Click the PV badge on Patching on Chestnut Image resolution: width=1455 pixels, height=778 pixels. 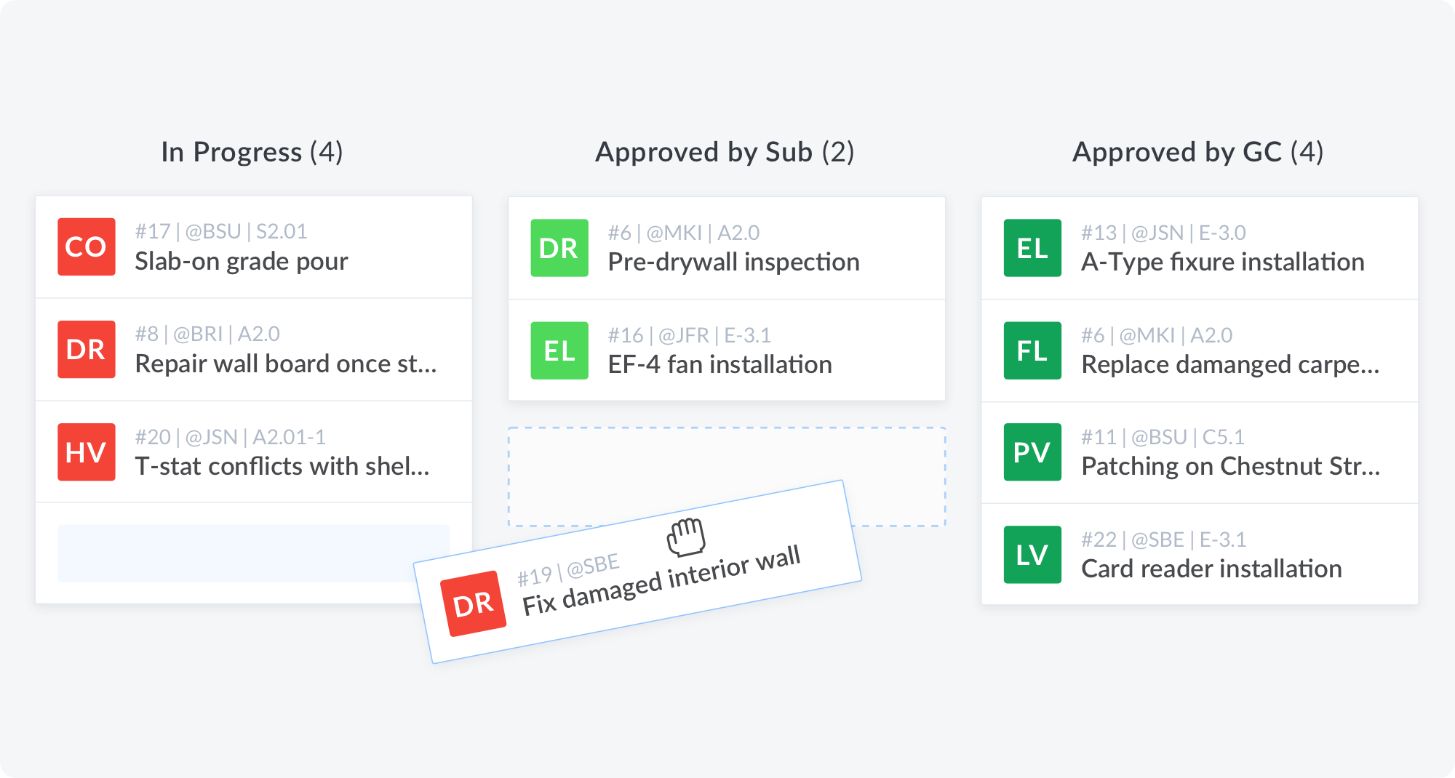pos(1032,452)
